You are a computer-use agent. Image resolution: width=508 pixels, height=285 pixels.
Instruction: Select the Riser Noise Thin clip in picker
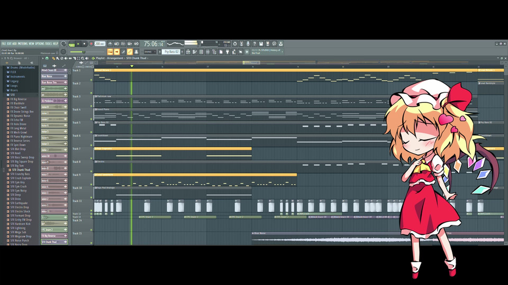pyautogui.click(x=54, y=82)
